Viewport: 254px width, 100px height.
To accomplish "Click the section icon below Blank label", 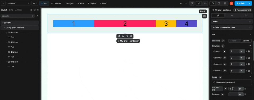I will pyautogui.click(x=205, y=16).
